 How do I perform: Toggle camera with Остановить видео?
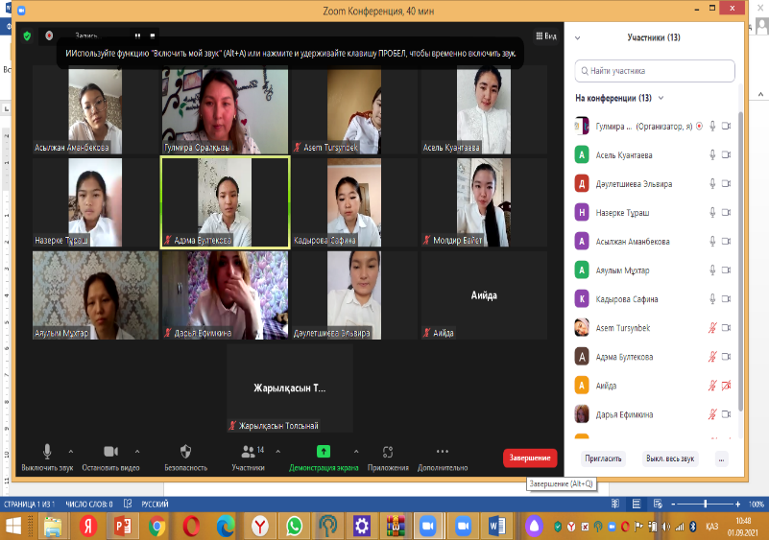(110, 452)
